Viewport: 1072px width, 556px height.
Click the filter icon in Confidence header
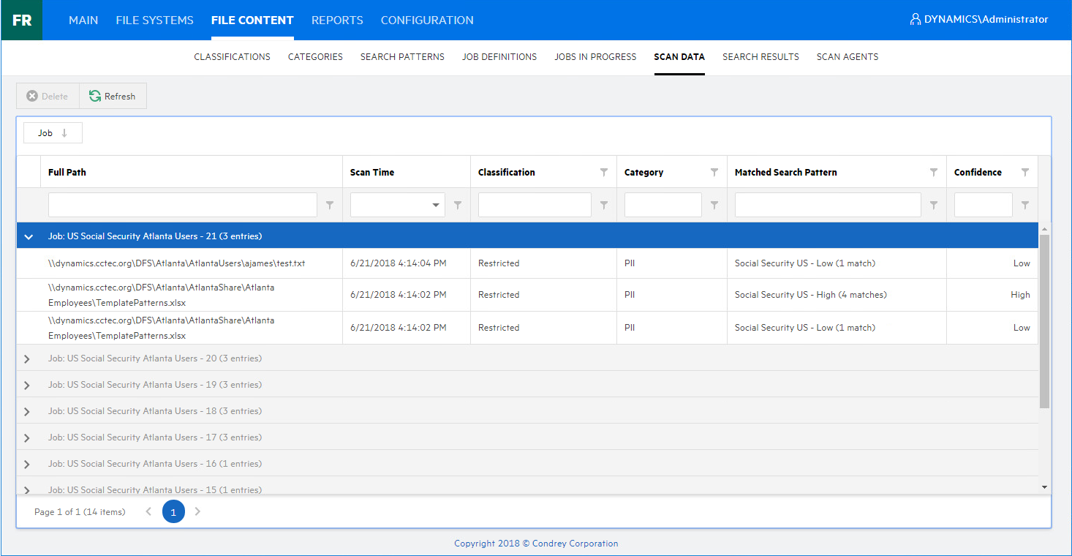coord(1024,173)
